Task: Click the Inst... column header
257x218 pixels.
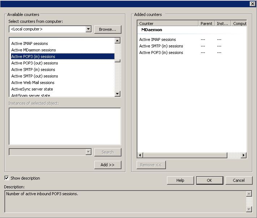Action: click(223, 24)
